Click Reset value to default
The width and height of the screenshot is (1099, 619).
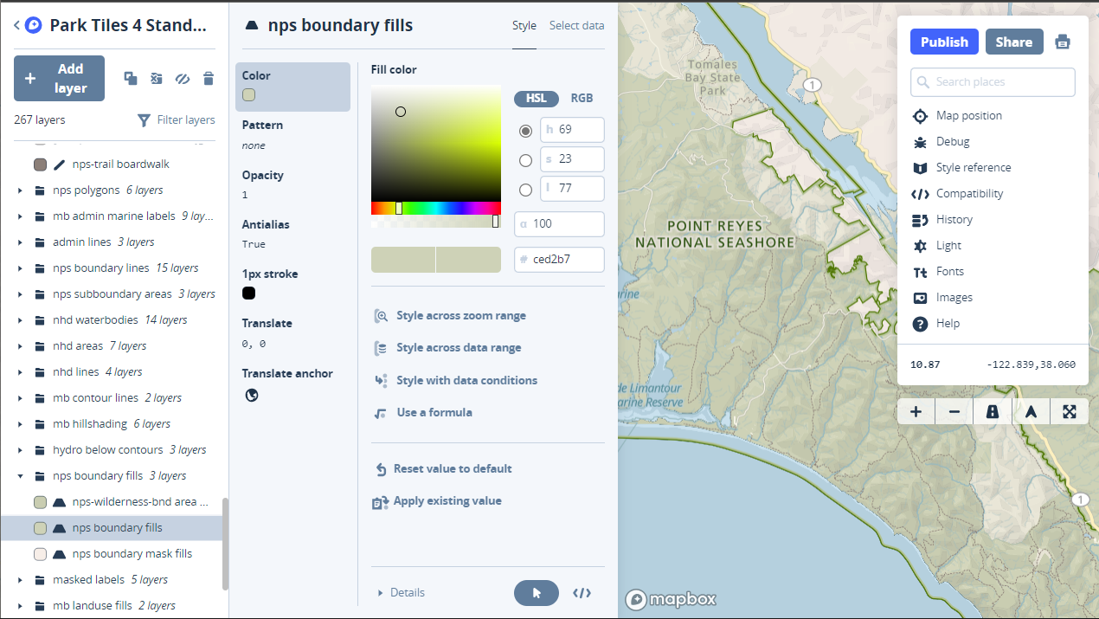pyautogui.click(x=443, y=469)
